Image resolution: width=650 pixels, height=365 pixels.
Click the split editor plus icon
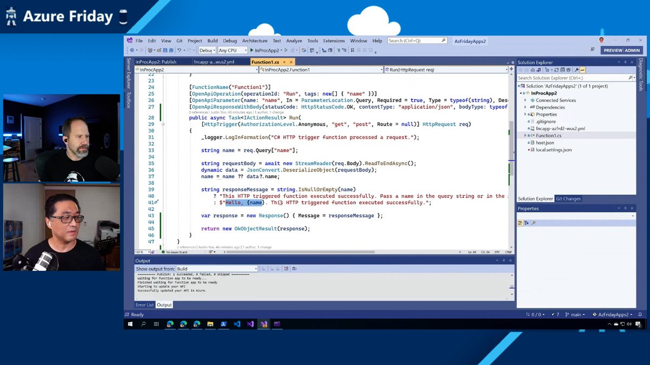click(511, 70)
